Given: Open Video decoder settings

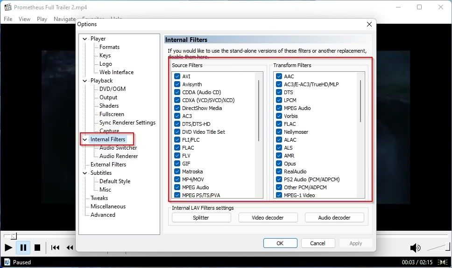Looking at the screenshot, I should [x=268, y=218].
